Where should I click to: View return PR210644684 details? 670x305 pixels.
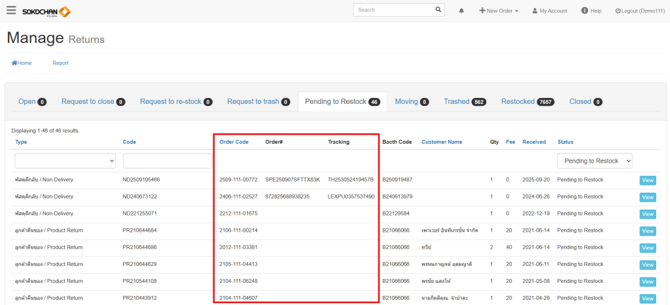647,231
